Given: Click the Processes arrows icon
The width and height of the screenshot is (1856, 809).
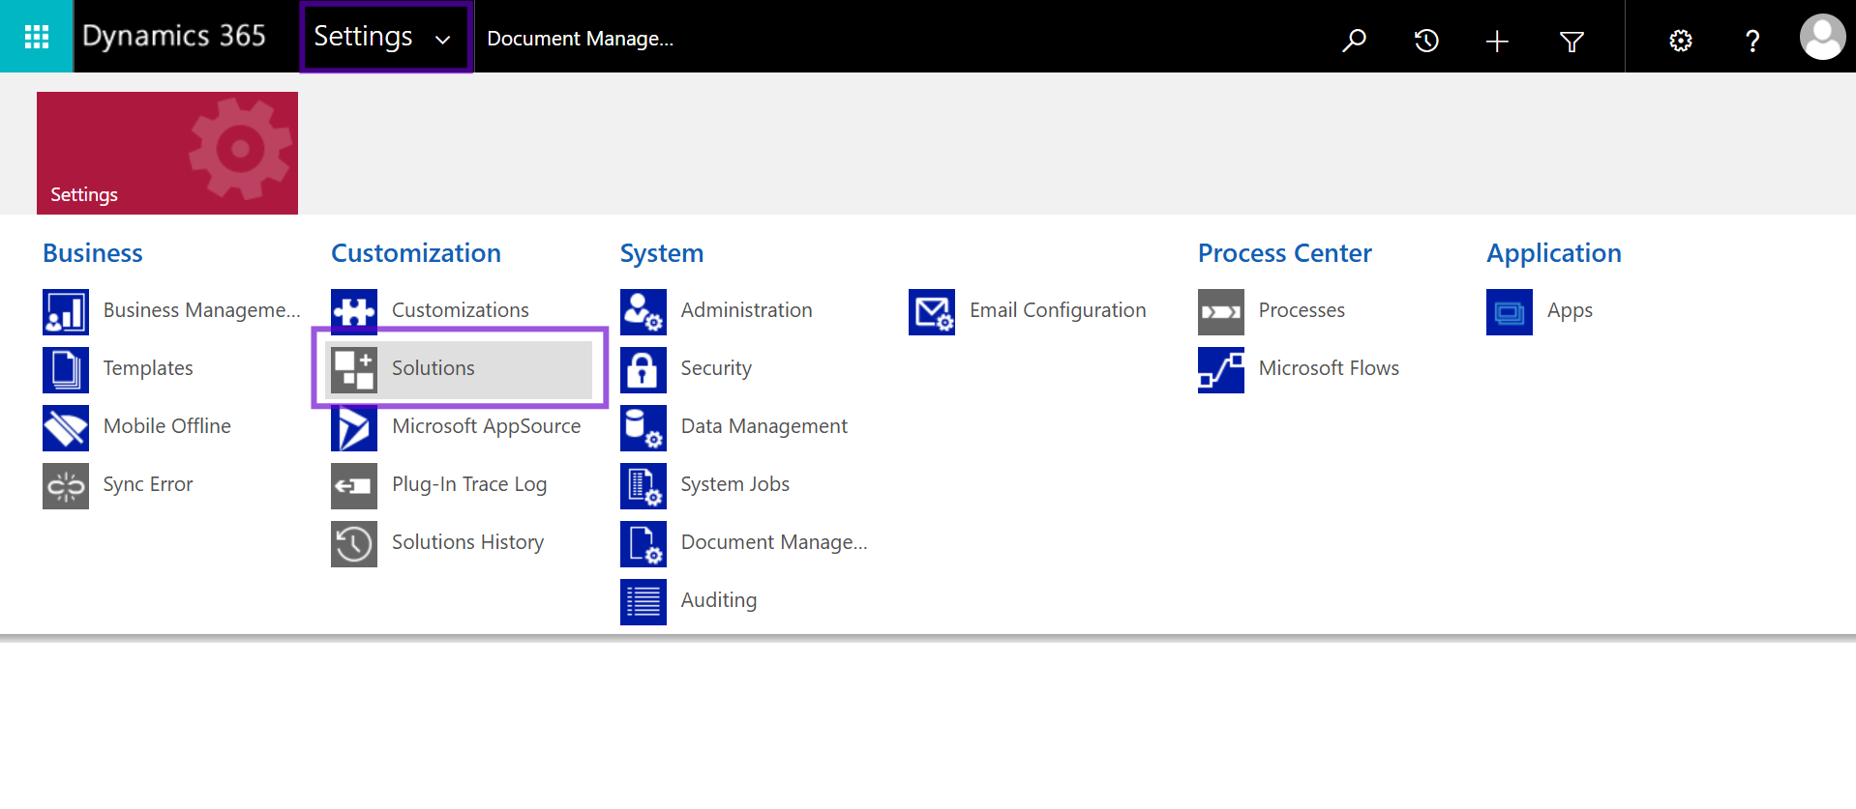Looking at the screenshot, I should click(x=1221, y=311).
